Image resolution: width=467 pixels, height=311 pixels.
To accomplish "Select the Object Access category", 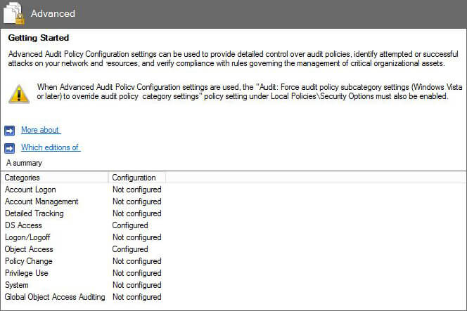I will 29,249.
